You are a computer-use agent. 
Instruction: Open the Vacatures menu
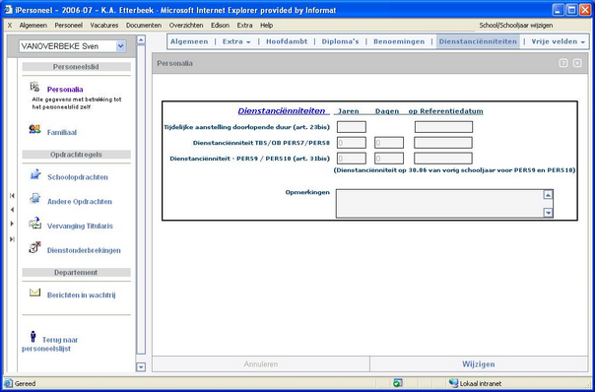(104, 26)
